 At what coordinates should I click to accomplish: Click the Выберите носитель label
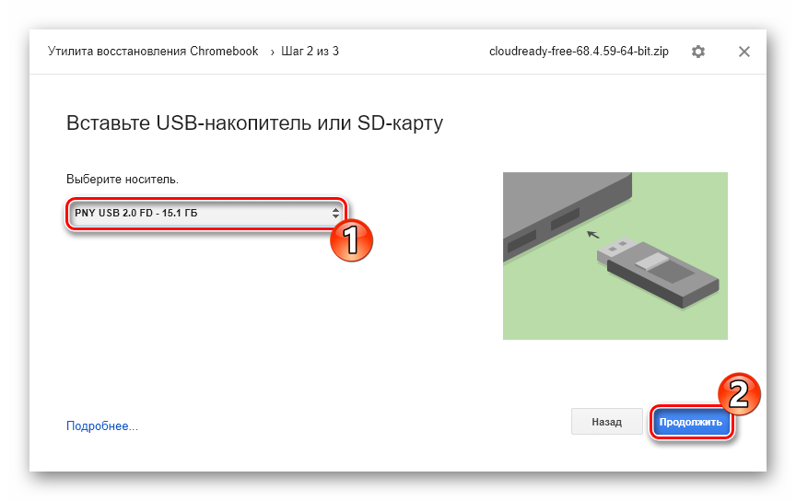tap(123, 180)
